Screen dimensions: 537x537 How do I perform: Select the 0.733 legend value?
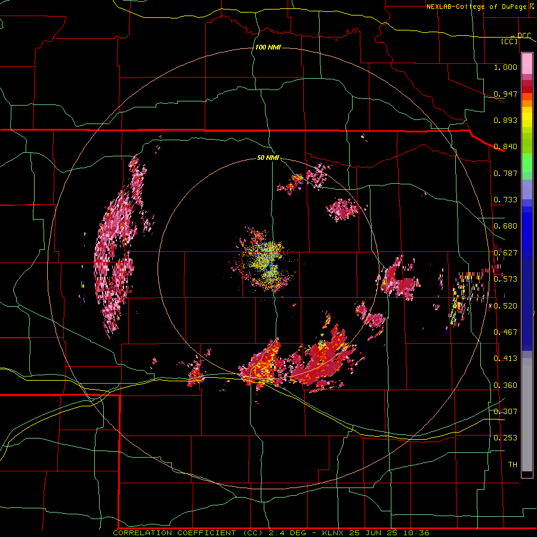(x=505, y=200)
